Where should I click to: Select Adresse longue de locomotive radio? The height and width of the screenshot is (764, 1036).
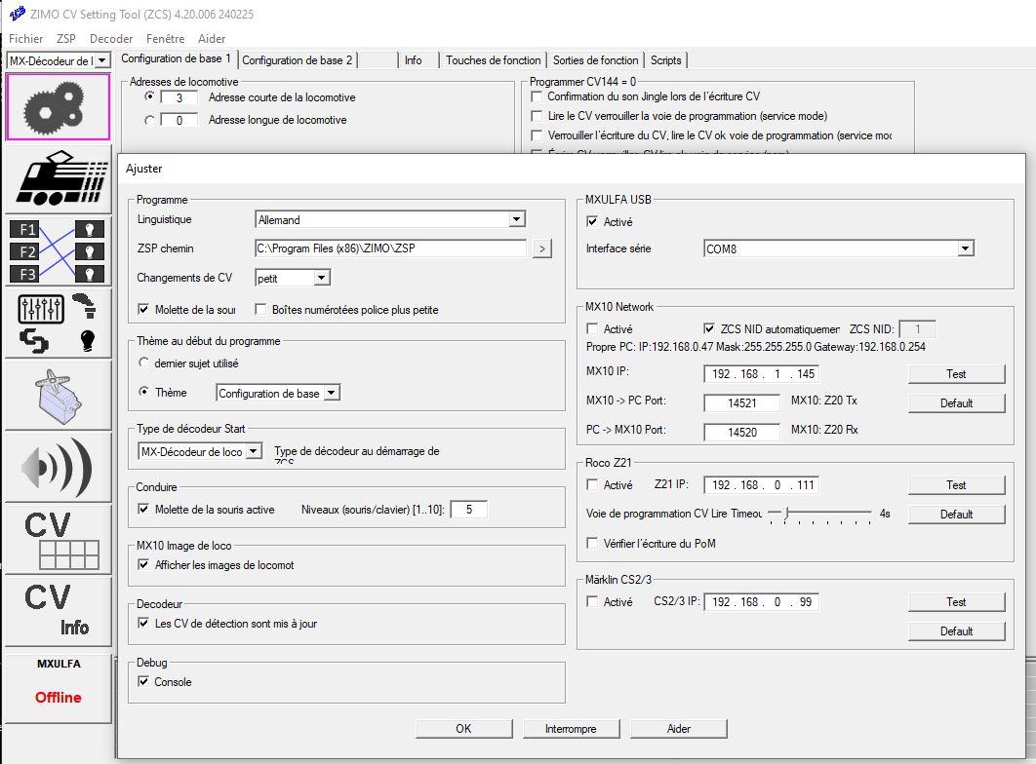click(x=149, y=120)
